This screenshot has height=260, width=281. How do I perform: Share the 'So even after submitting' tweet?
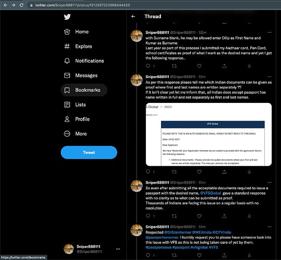[224, 216]
